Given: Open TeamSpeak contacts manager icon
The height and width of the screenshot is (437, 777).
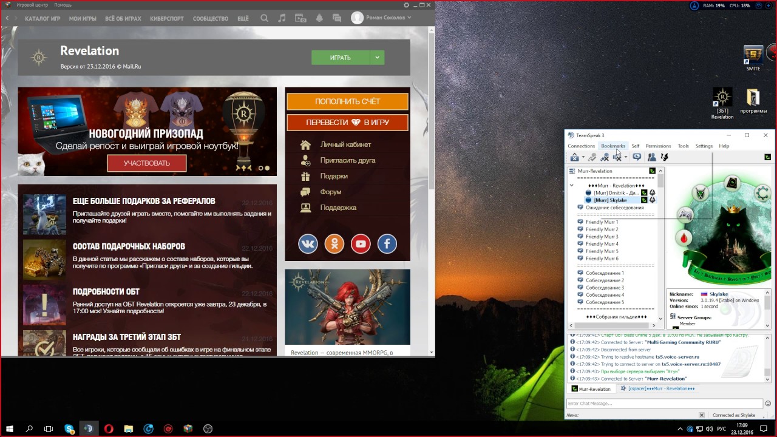Looking at the screenshot, I should point(651,157).
